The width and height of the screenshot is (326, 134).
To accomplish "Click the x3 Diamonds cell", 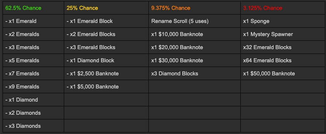I will pos(33,126).
